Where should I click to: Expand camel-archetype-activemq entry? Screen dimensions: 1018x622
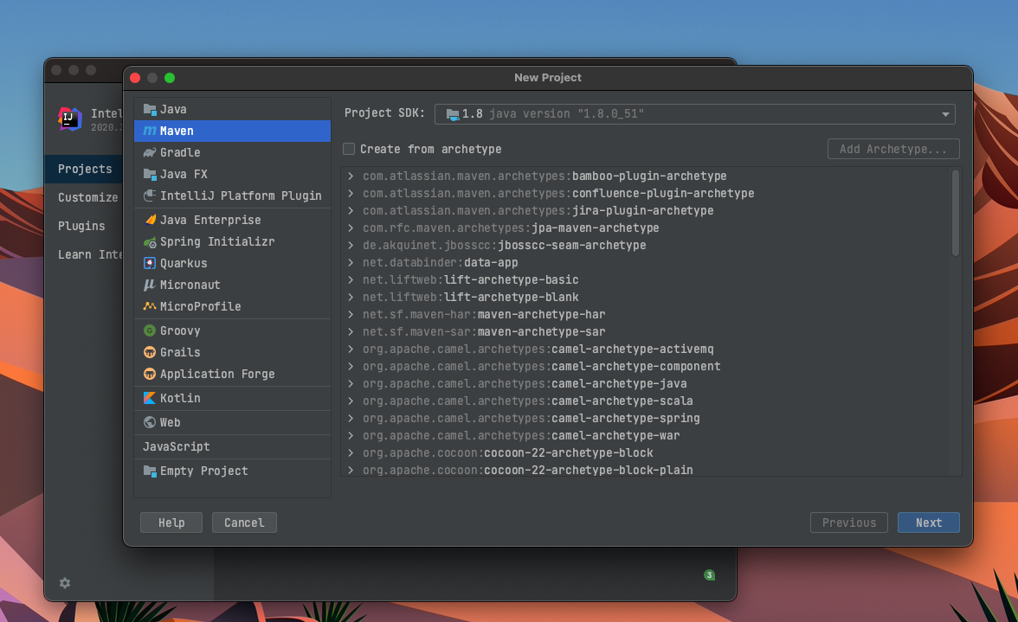tap(351, 349)
